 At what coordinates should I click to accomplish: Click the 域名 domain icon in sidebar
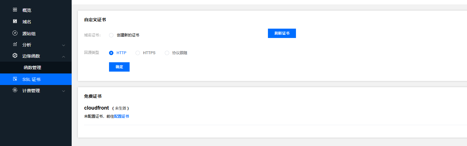(15, 21)
